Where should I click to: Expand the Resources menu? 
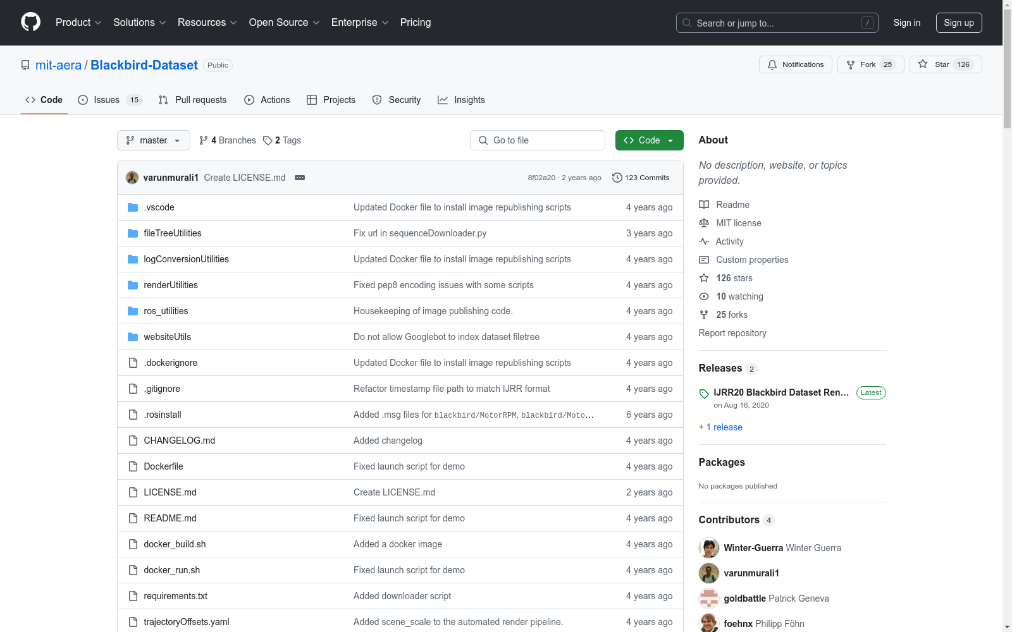click(207, 23)
